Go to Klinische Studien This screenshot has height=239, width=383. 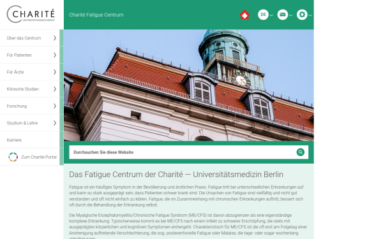point(23,89)
